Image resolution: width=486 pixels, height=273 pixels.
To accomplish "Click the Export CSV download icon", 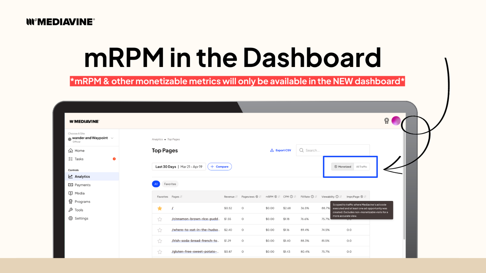I will point(272,150).
